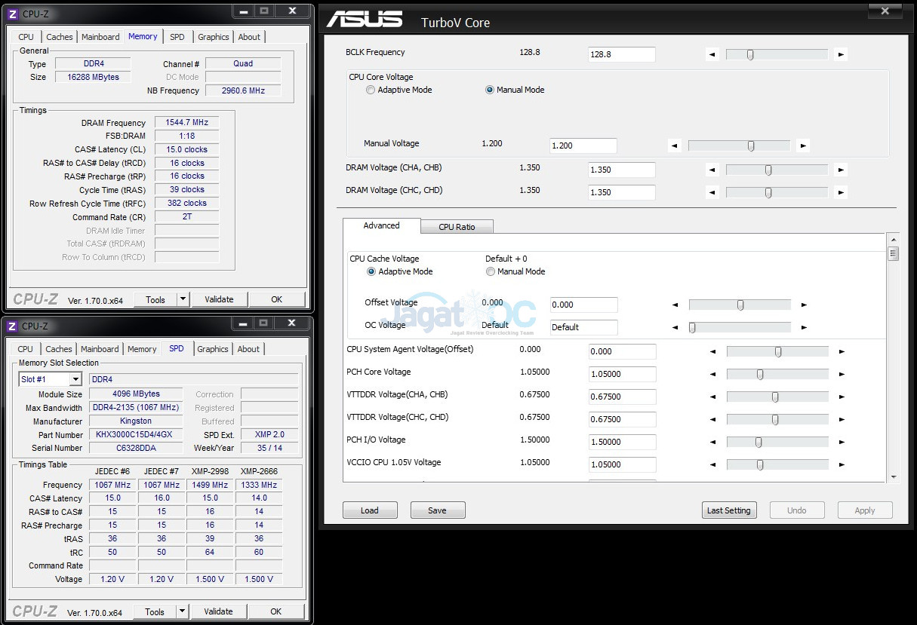Image resolution: width=917 pixels, height=625 pixels.
Task: Increase PCH I/O Voltage with right arrow
Action: tap(842, 443)
